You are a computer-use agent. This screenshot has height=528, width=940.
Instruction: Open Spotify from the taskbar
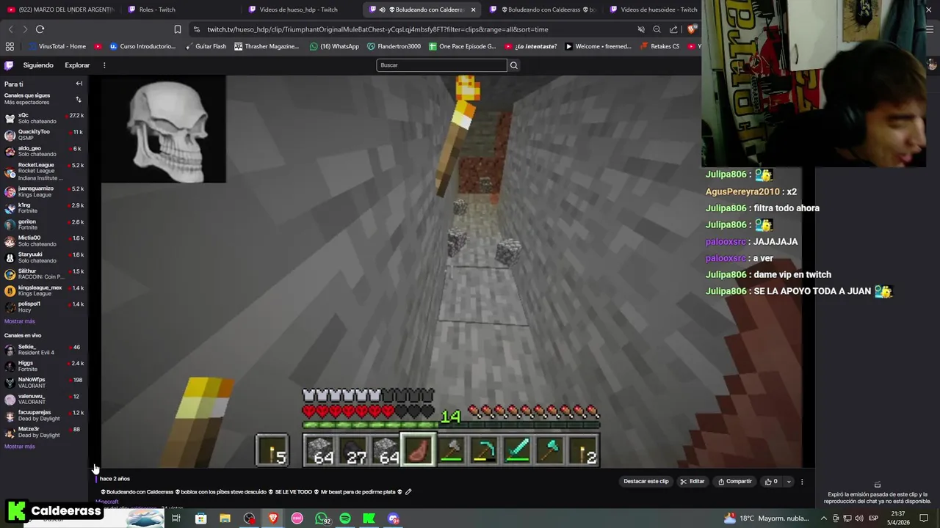[345, 518]
